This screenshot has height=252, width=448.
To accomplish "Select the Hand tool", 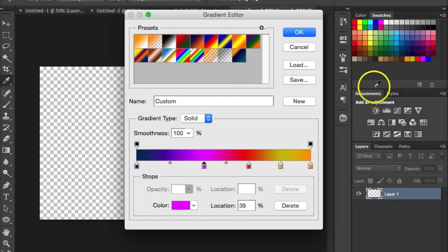I will click(6, 232).
